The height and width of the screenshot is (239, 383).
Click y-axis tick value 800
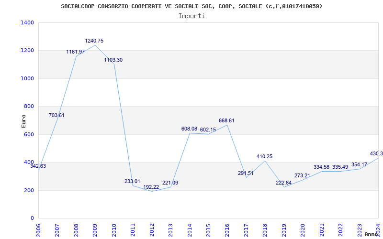[x=30, y=106]
